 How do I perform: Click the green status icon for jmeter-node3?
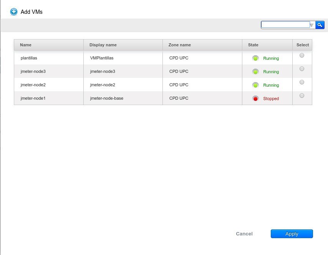click(255, 72)
